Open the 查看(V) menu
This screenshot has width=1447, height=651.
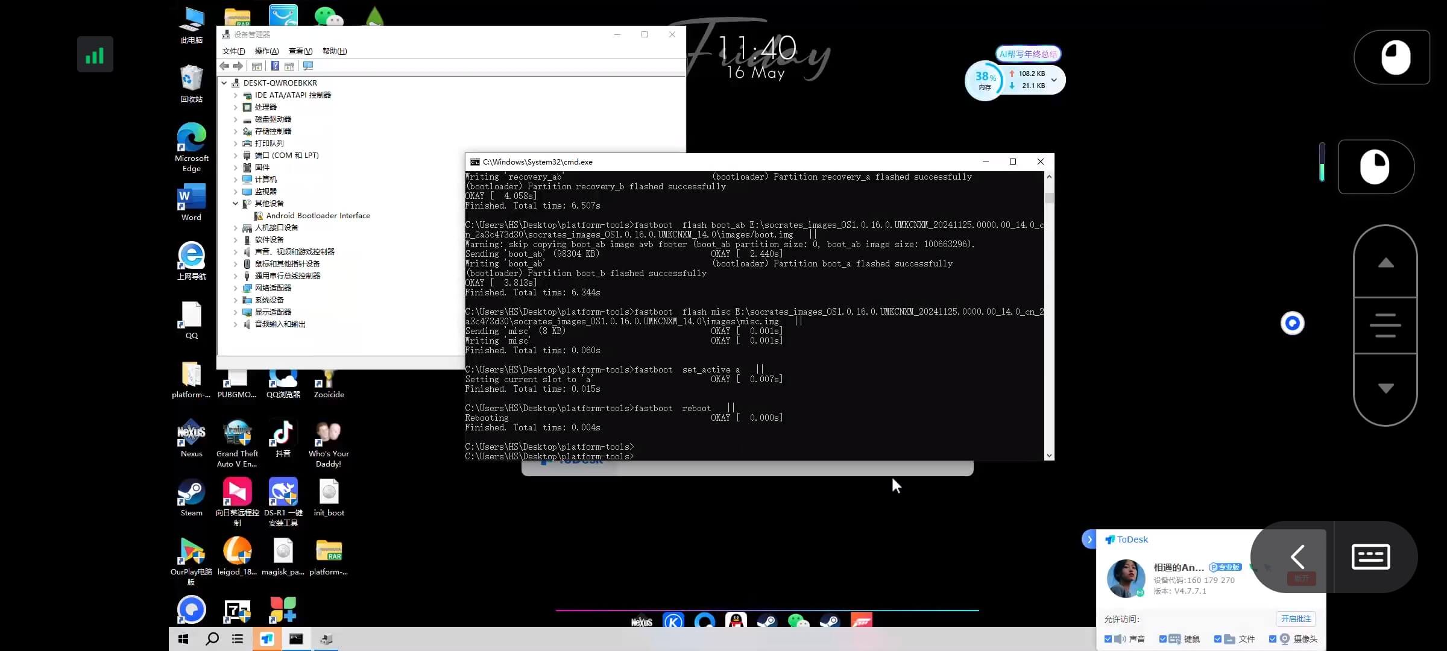tap(300, 51)
